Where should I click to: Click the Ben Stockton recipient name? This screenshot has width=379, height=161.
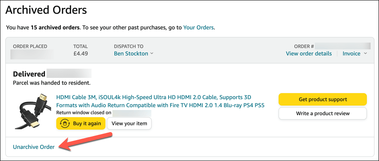point(131,53)
